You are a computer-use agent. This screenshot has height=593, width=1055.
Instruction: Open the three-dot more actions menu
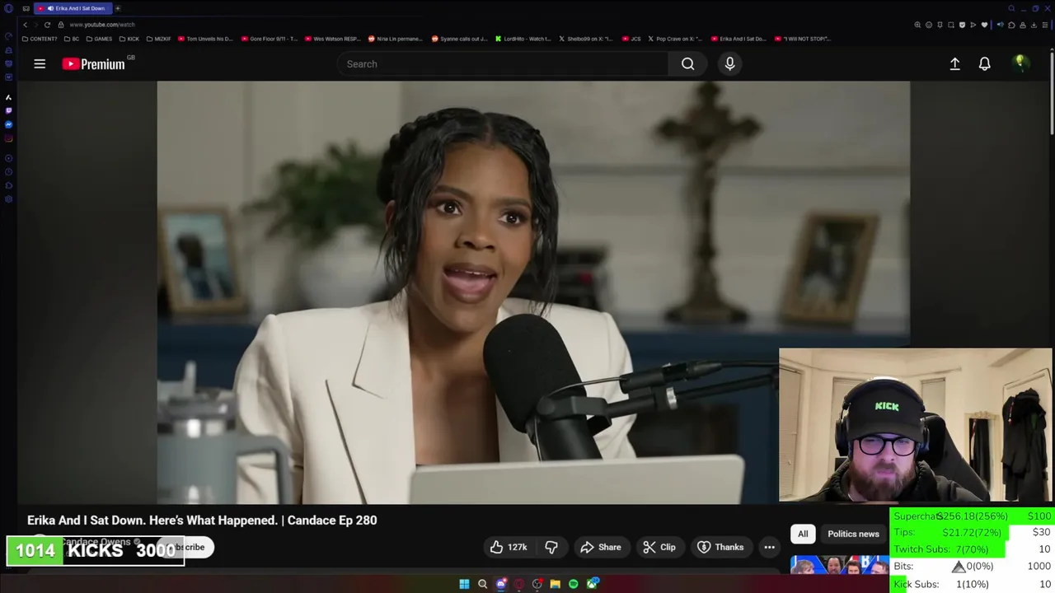pyautogui.click(x=769, y=547)
